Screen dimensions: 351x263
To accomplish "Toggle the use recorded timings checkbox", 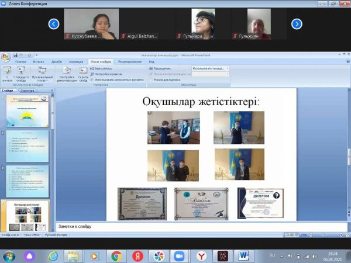I will click(92, 79).
